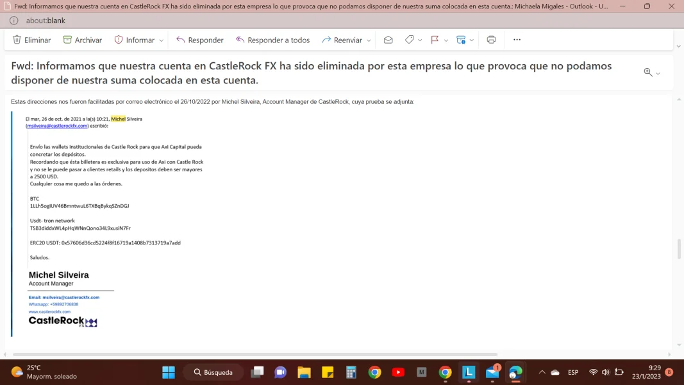Image resolution: width=684 pixels, height=385 pixels.
Task: Expand the Informar dropdown arrow
Action: (161, 40)
